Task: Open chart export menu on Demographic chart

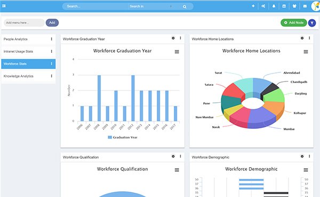Action: coord(306,170)
